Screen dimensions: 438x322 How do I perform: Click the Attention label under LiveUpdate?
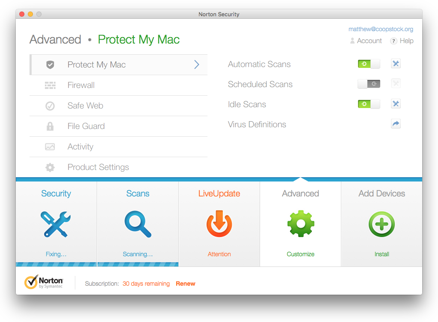[219, 254]
